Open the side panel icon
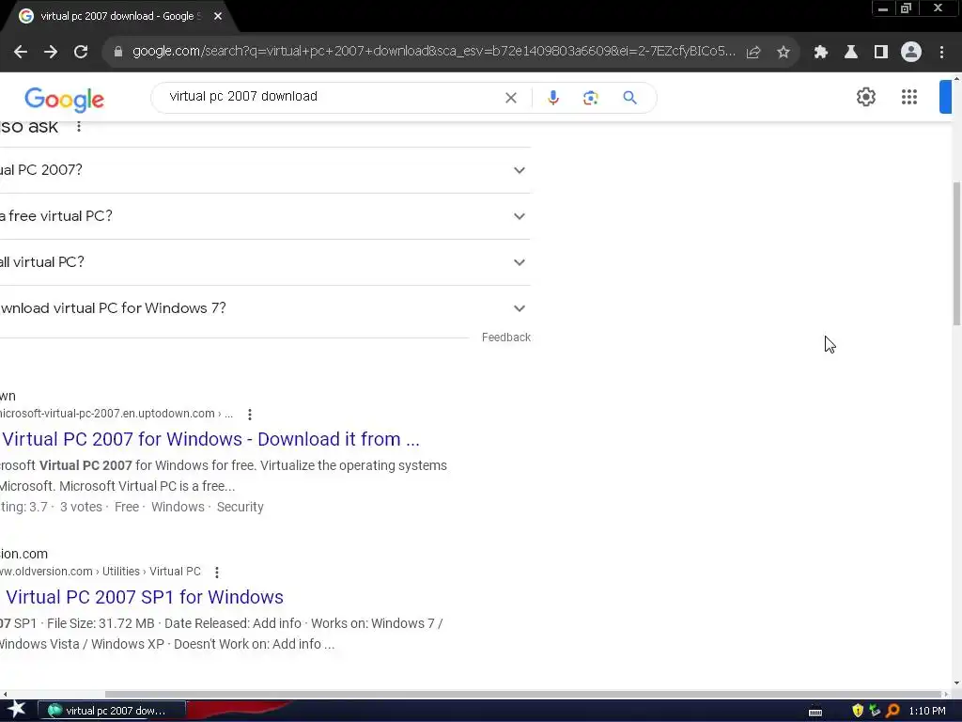 coord(881,53)
